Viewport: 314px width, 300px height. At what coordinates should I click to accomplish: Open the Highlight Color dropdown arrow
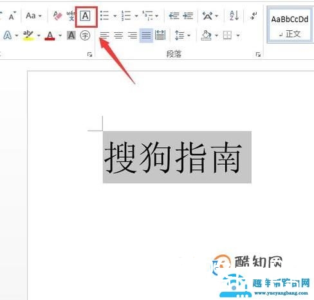click(x=39, y=35)
